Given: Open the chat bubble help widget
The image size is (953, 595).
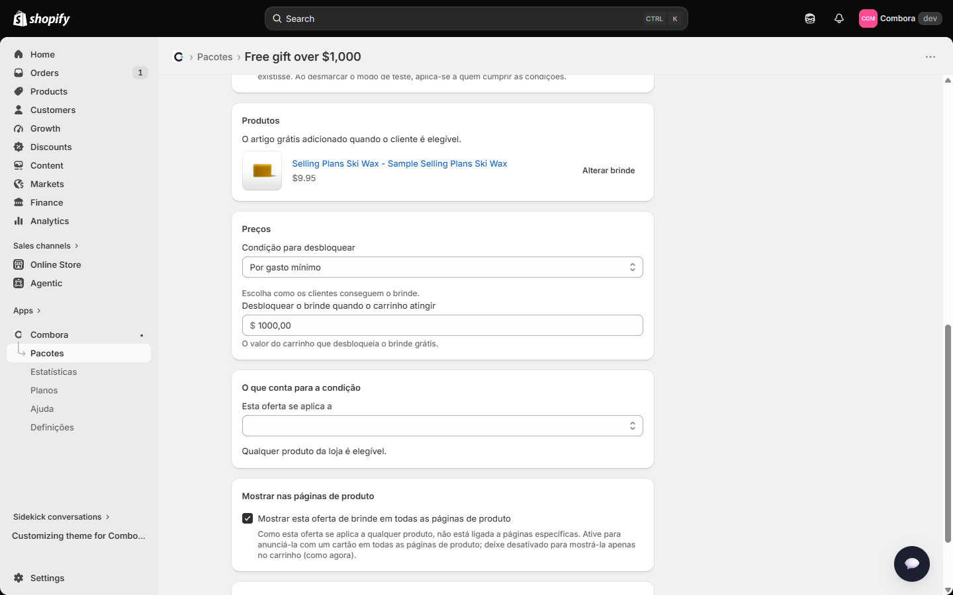Looking at the screenshot, I should (x=912, y=563).
